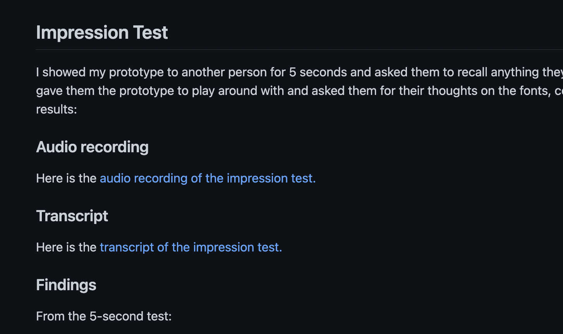563x334 pixels.
Task: Click the line starting 'gave them the prototype'
Action: tap(299, 91)
